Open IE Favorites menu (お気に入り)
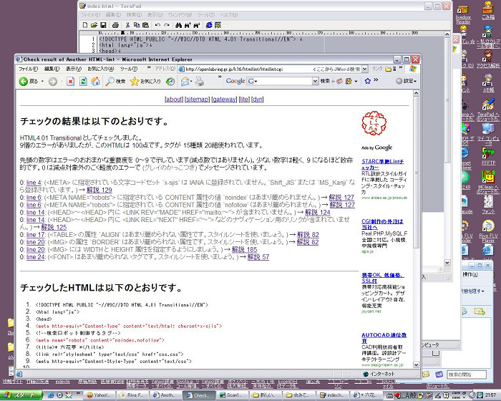This screenshot has width=501, height=401. pos(101,69)
